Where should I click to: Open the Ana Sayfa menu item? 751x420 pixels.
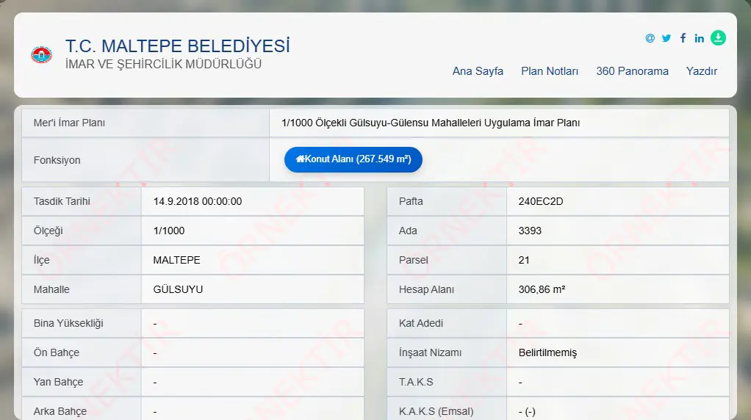click(478, 71)
